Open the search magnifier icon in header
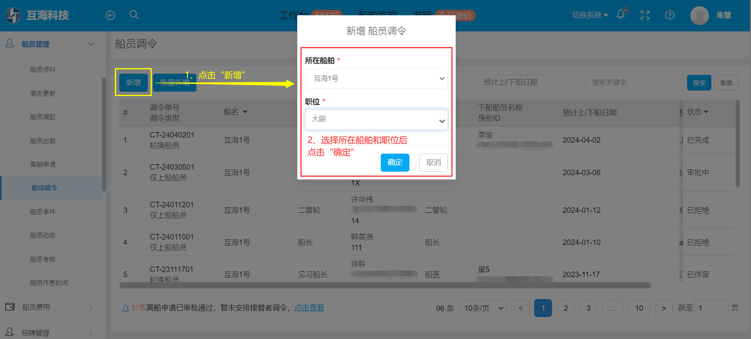 click(x=134, y=15)
